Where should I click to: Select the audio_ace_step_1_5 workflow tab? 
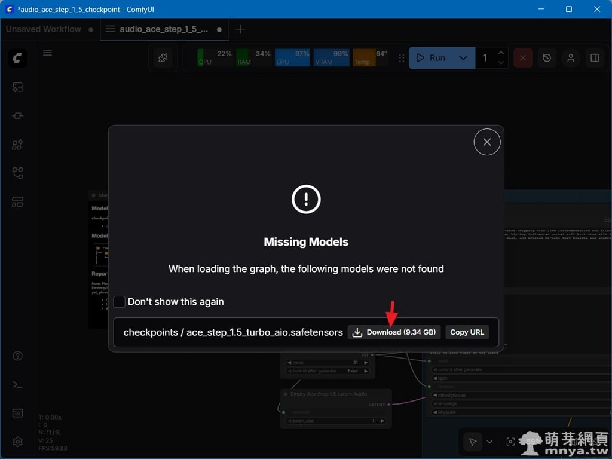coord(164,29)
